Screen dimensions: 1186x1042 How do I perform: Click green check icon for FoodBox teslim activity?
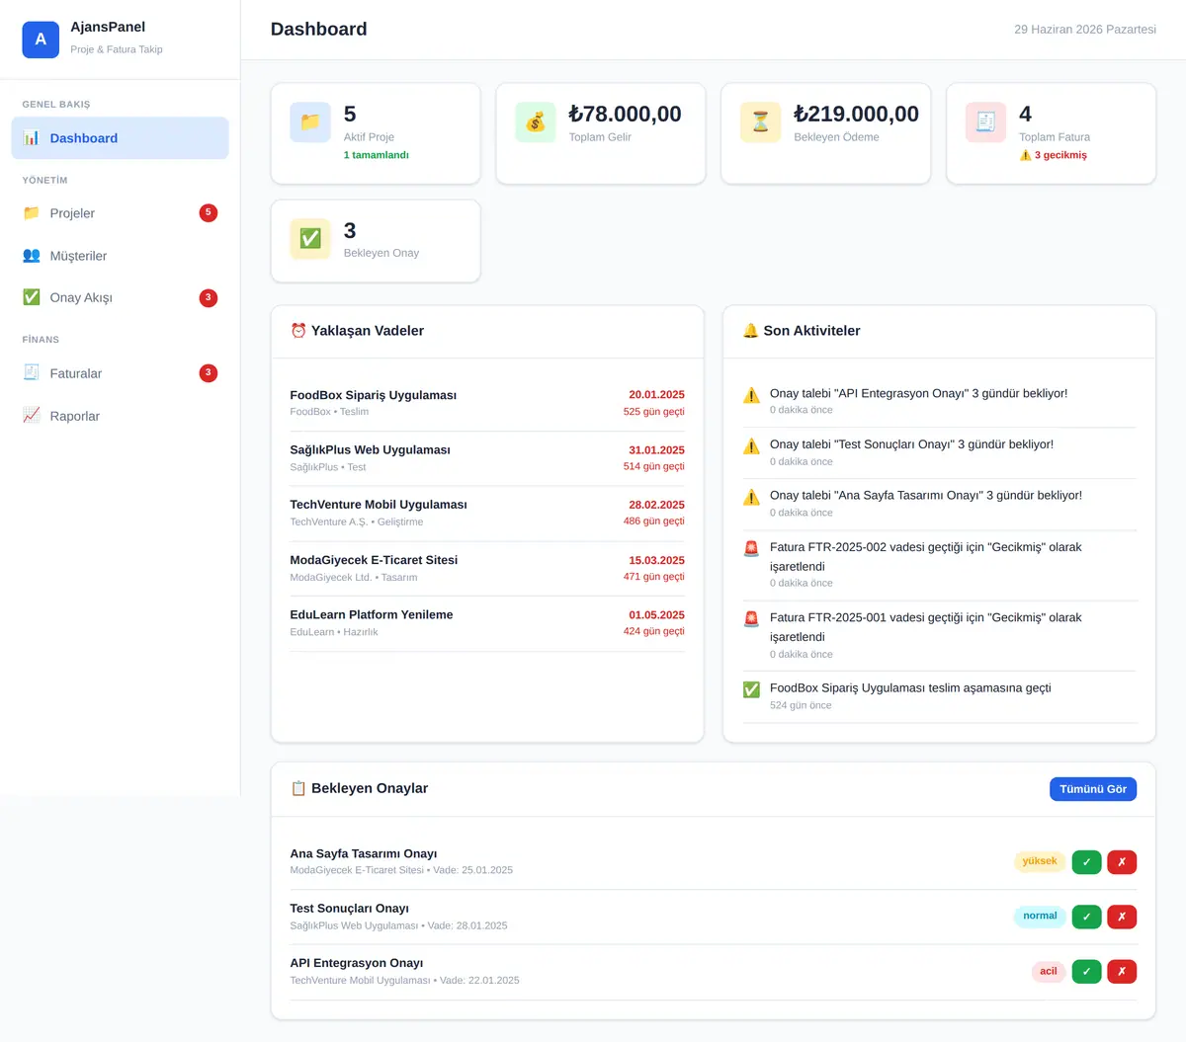(751, 690)
